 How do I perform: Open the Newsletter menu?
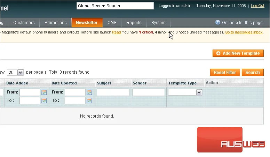[87, 23]
